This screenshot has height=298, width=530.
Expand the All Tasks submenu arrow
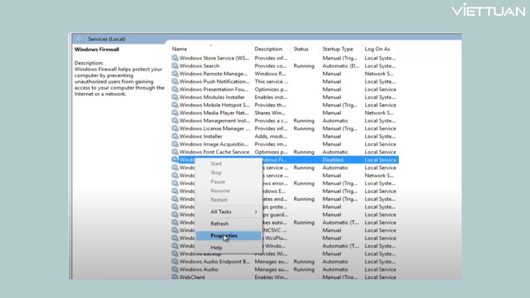pos(255,211)
